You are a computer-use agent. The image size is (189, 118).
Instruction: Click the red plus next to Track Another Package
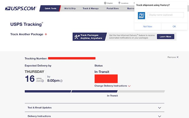coord(46,34)
